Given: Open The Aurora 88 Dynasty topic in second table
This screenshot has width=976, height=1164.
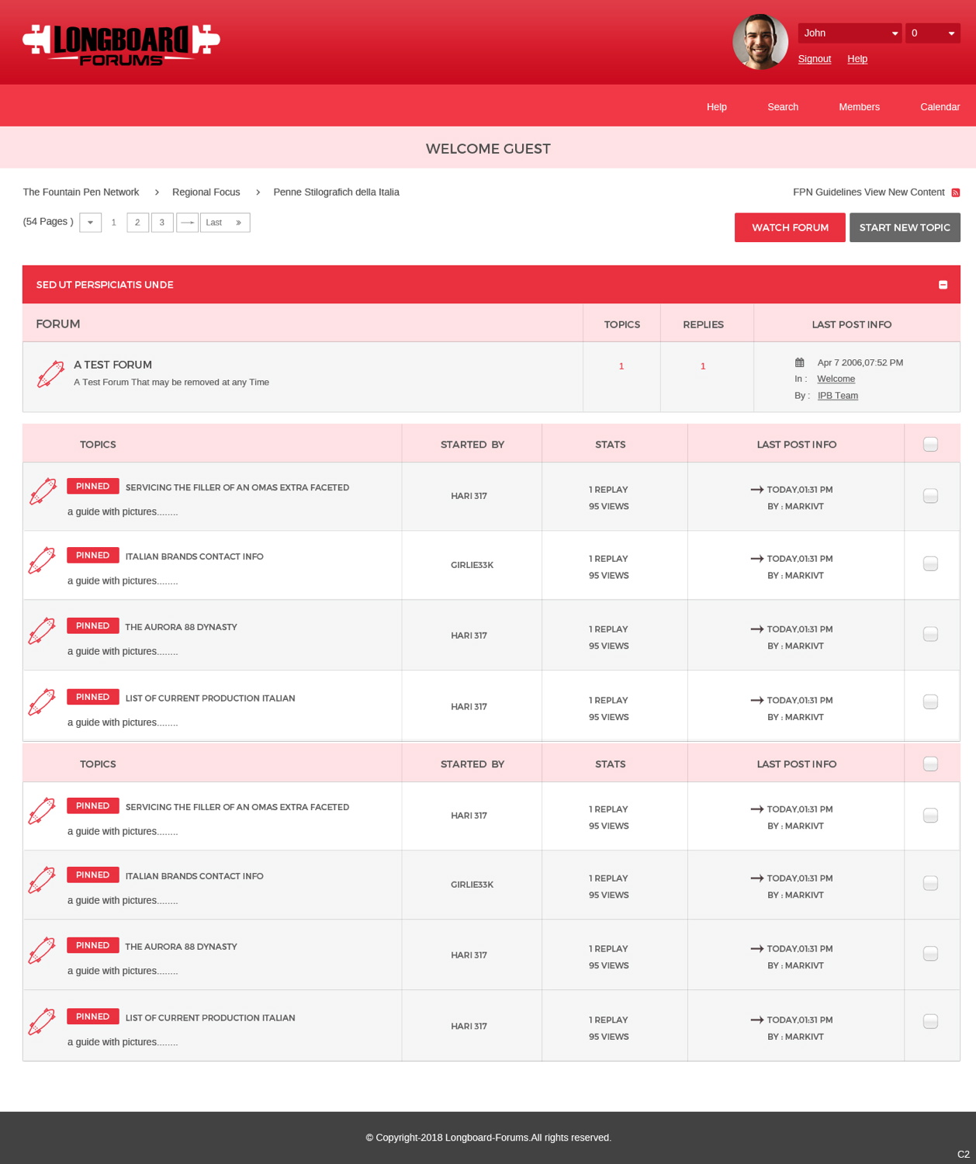Looking at the screenshot, I should click(x=181, y=947).
